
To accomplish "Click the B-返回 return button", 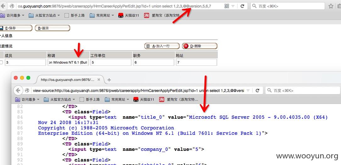I will click(53, 28).
